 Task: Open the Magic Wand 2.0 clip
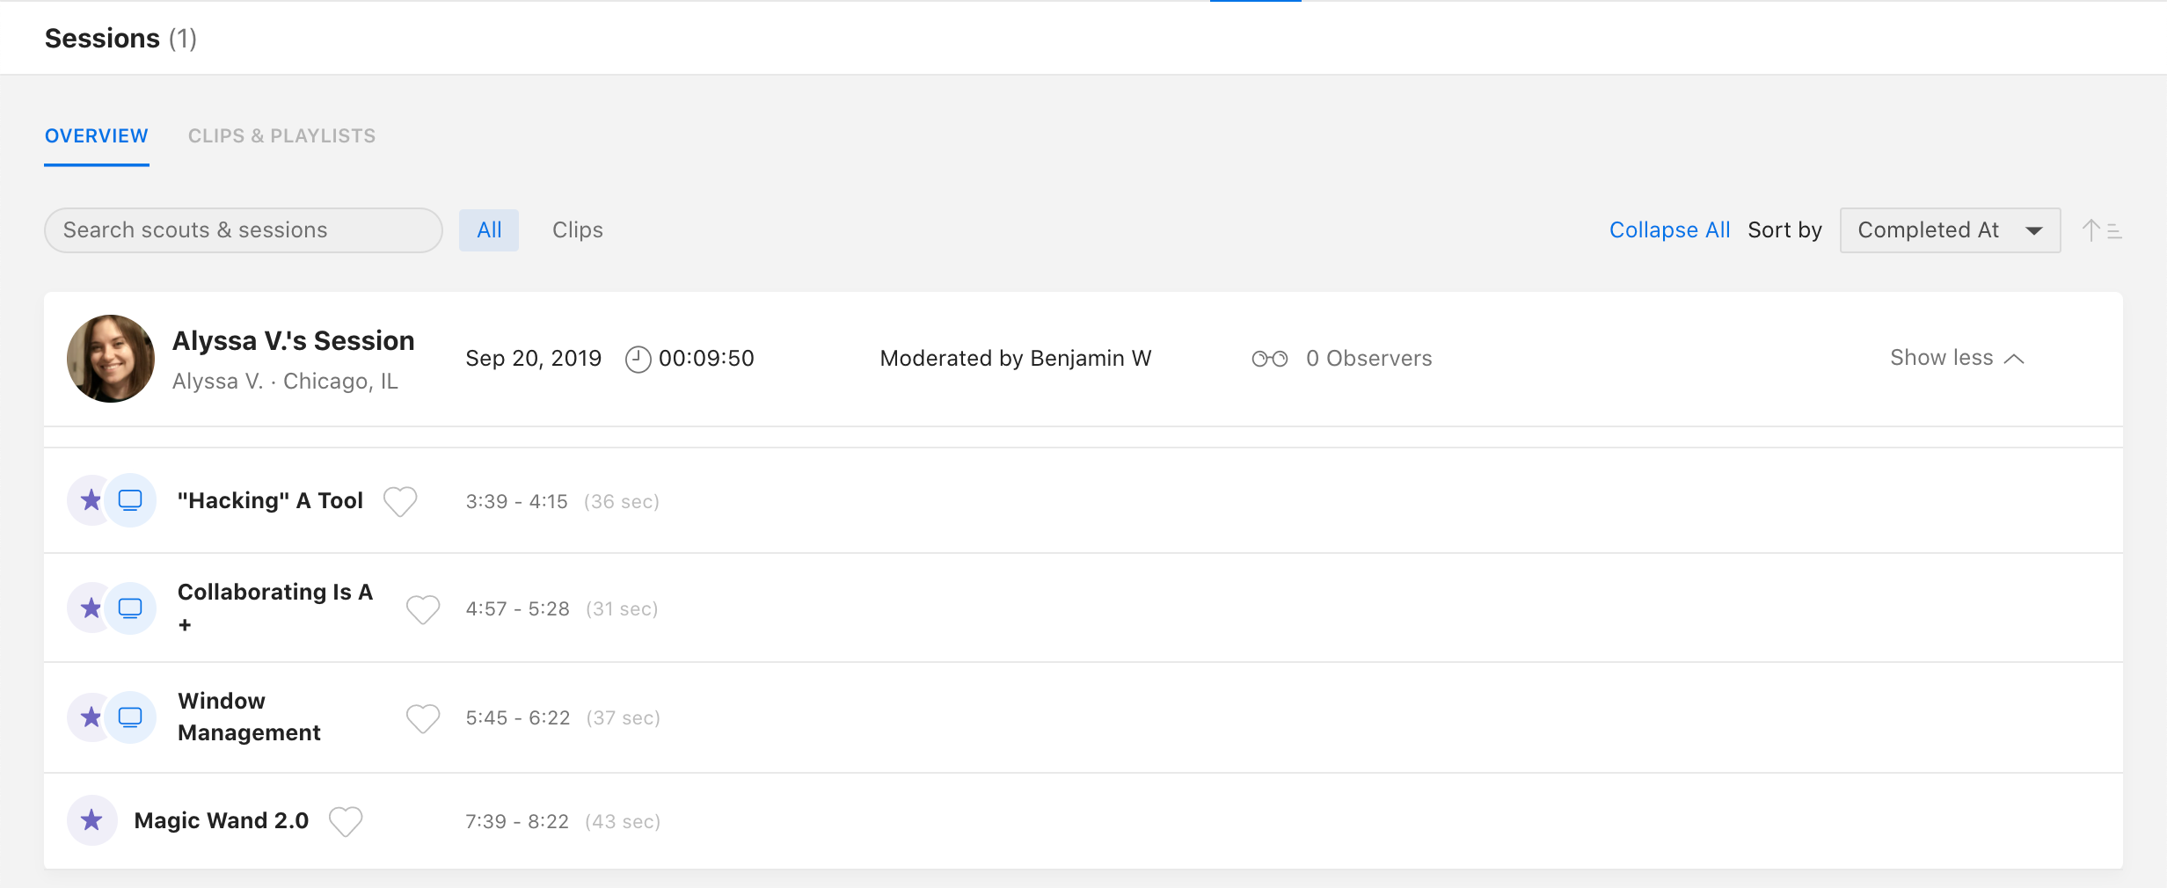(222, 821)
